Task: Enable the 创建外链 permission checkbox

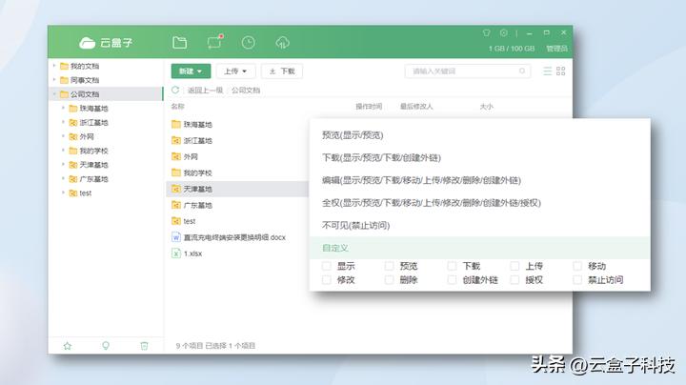Action: (452, 279)
